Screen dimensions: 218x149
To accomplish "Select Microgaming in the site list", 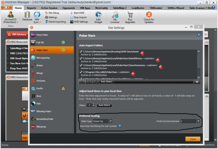I will (52, 58).
